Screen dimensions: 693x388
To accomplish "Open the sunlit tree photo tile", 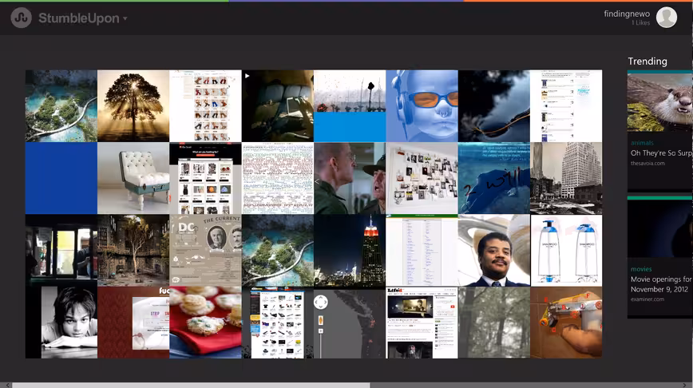I will tap(133, 105).
